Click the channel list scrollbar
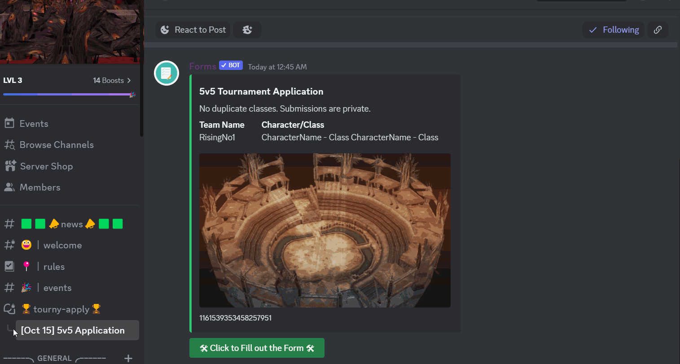Viewport: 680px width, 364px height. (x=141, y=68)
